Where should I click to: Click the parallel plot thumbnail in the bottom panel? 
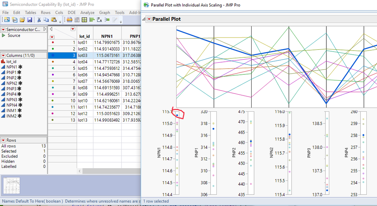click(12, 186)
